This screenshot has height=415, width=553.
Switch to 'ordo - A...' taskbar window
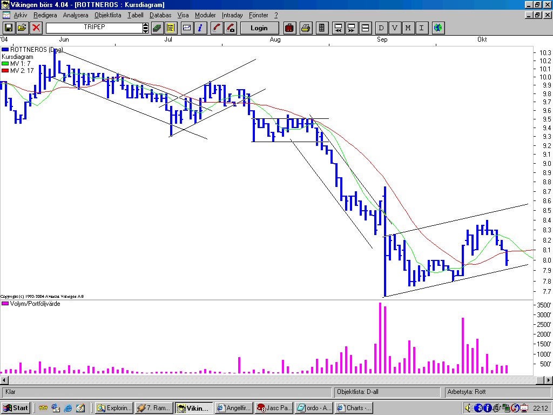pos(314,408)
